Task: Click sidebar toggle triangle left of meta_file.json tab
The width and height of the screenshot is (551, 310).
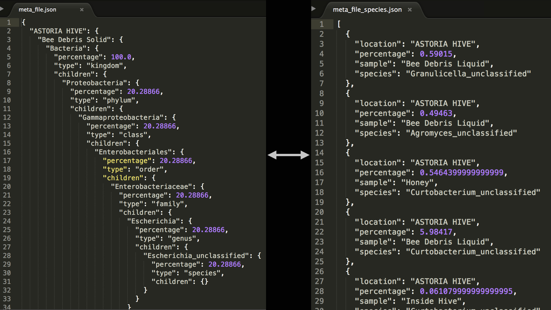Action: 2,9
